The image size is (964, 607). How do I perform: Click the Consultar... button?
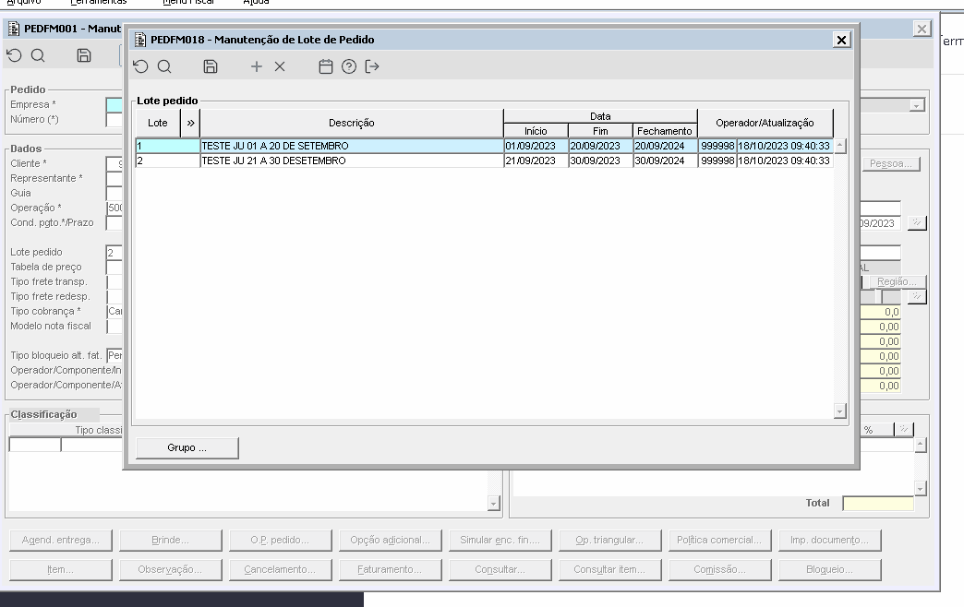click(x=500, y=569)
